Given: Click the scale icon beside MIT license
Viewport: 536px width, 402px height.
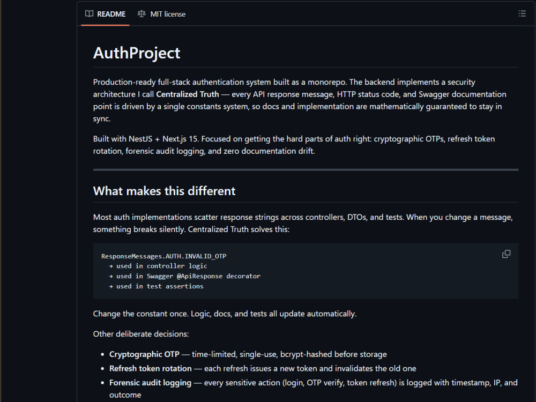Looking at the screenshot, I should click(x=142, y=14).
